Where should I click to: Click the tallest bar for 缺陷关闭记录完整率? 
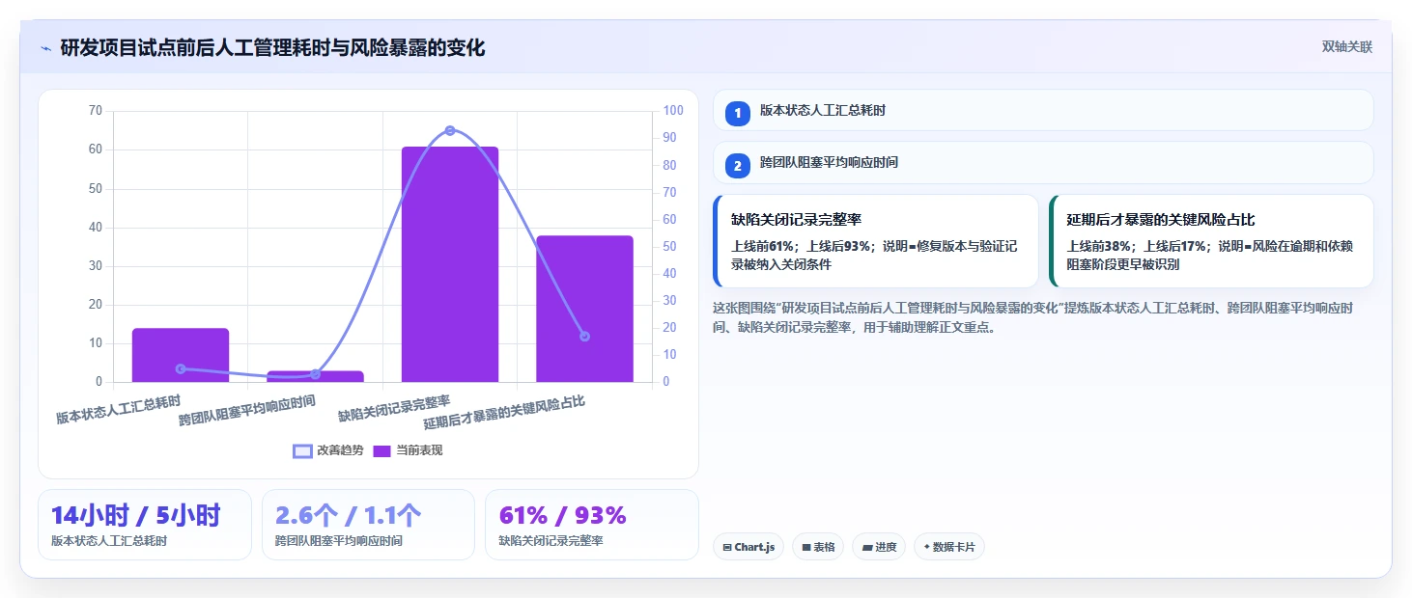450,264
